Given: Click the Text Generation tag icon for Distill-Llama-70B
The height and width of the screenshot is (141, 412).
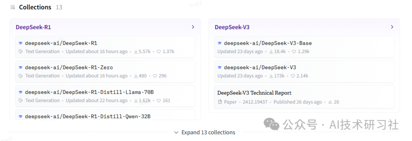Looking at the screenshot, I should (x=21, y=100).
